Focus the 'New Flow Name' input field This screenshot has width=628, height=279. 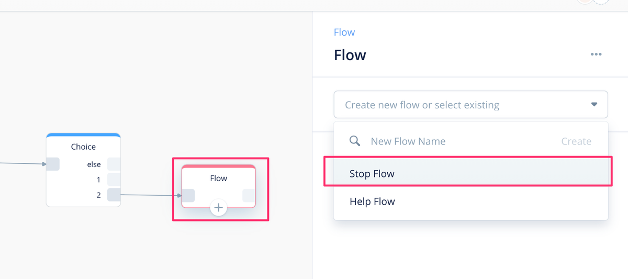click(x=461, y=141)
